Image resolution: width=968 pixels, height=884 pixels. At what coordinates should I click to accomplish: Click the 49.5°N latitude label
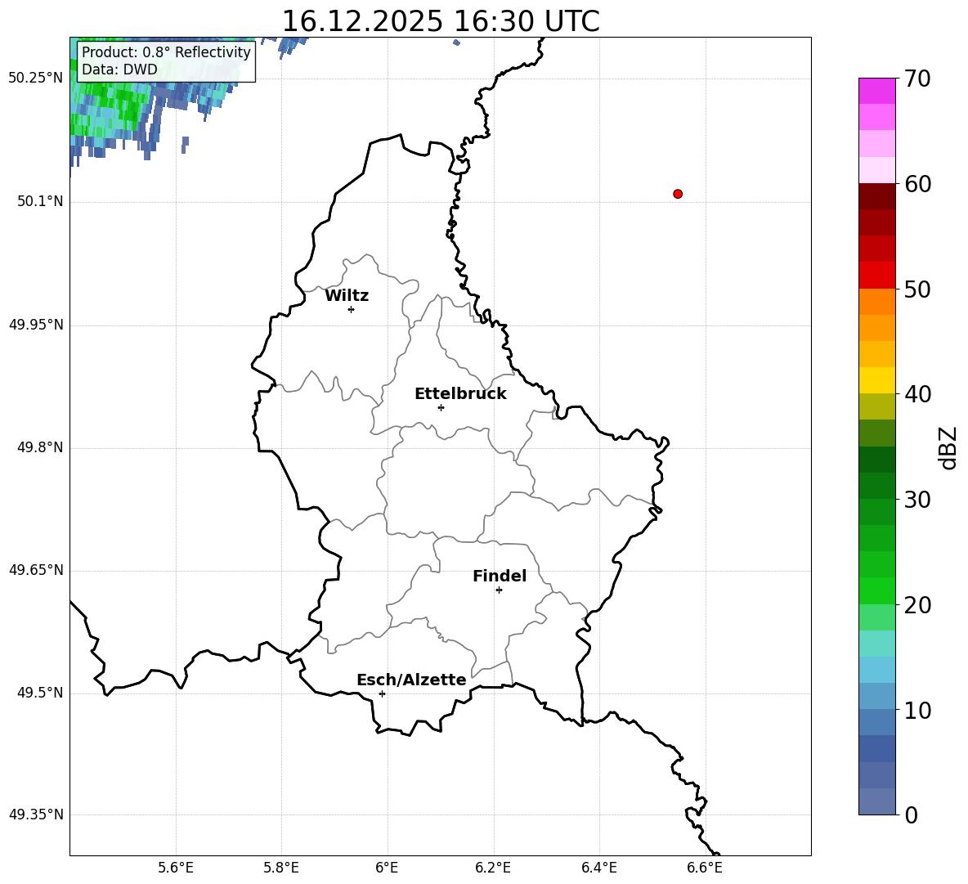pos(40,693)
